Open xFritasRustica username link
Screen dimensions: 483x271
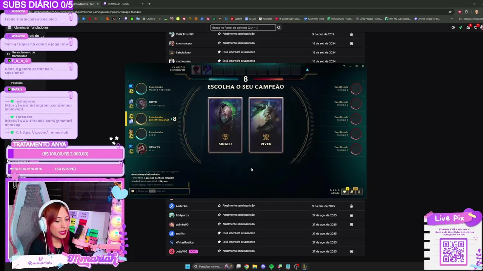tap(185, 242)
